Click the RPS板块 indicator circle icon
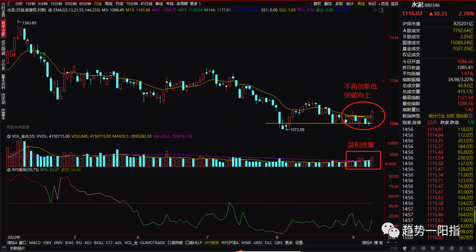This screenshot has height=252, width=476. point(8,170)
